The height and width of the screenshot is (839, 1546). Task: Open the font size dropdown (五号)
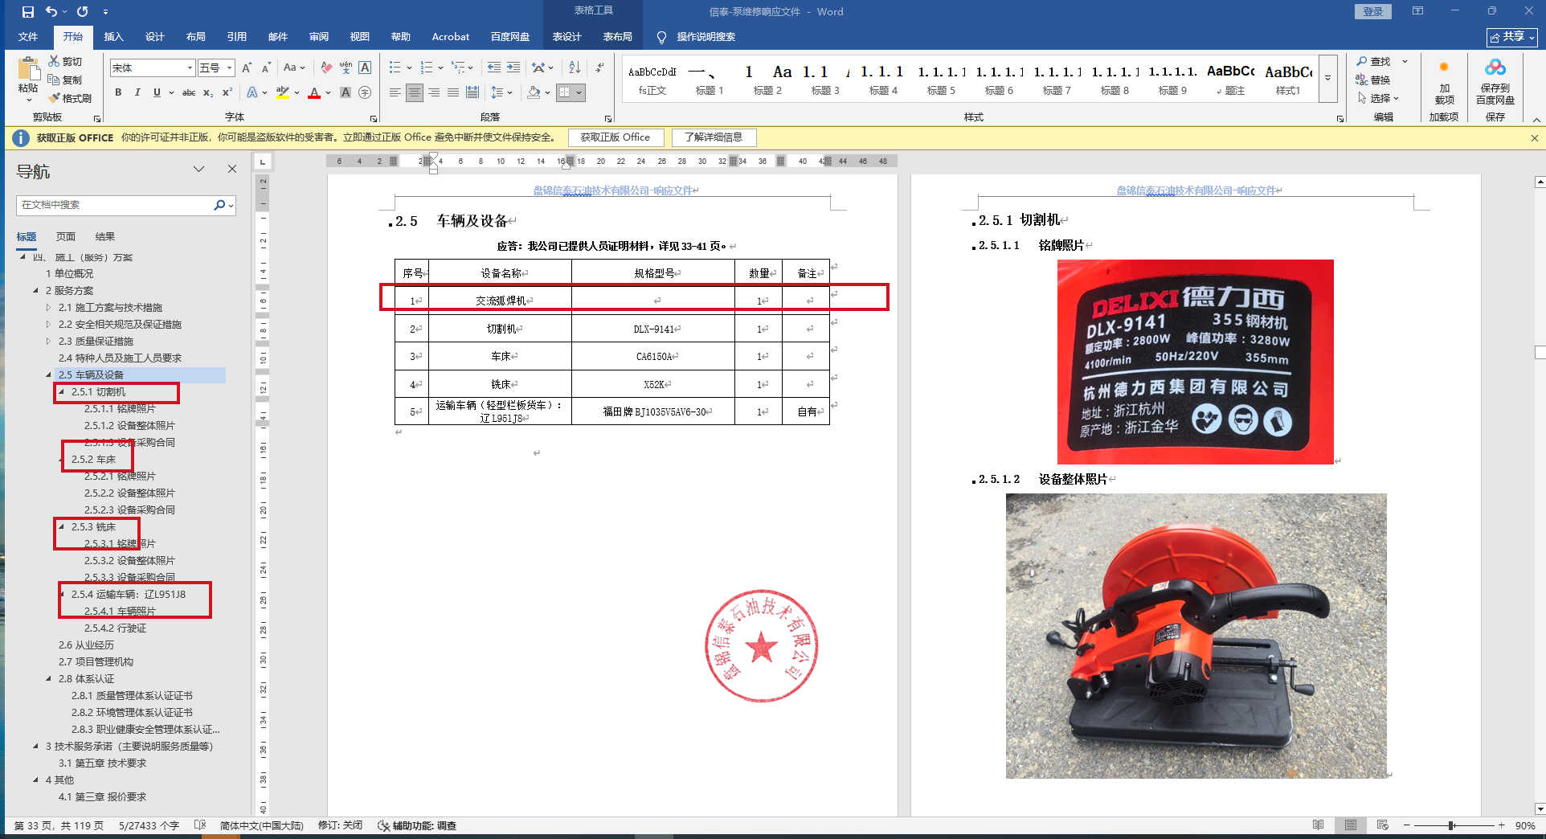tap(230, 68)
